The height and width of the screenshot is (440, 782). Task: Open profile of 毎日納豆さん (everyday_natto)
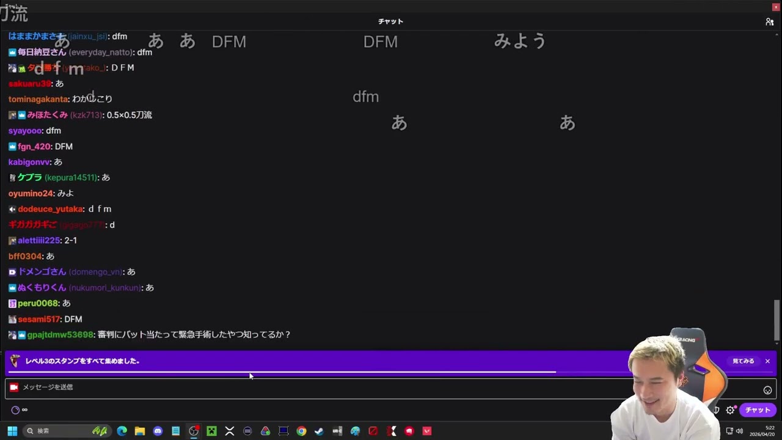(x=75, y=53)
